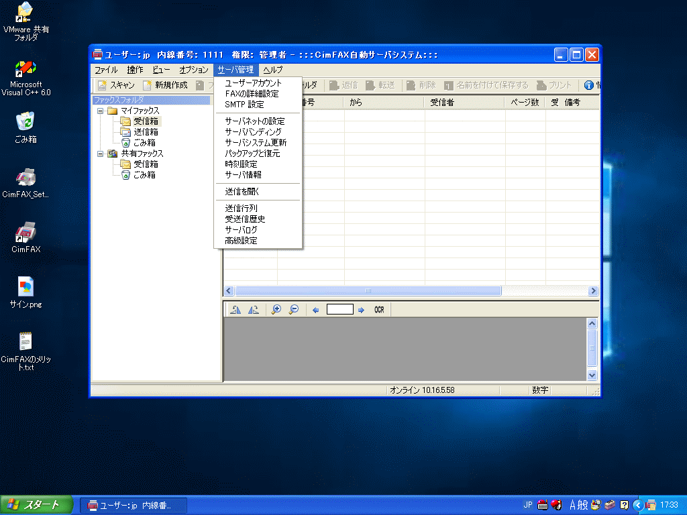Click the CimFAX taskbar window button
Image resolution: width=687 pixels, height=515 pixels.
pyautogui.click(x=134, y=506)
